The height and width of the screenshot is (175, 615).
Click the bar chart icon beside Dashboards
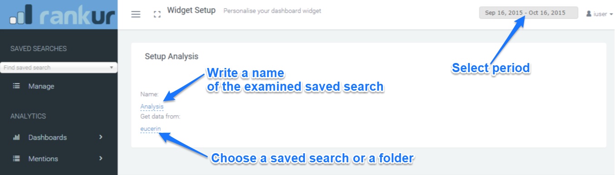(16, 137)
